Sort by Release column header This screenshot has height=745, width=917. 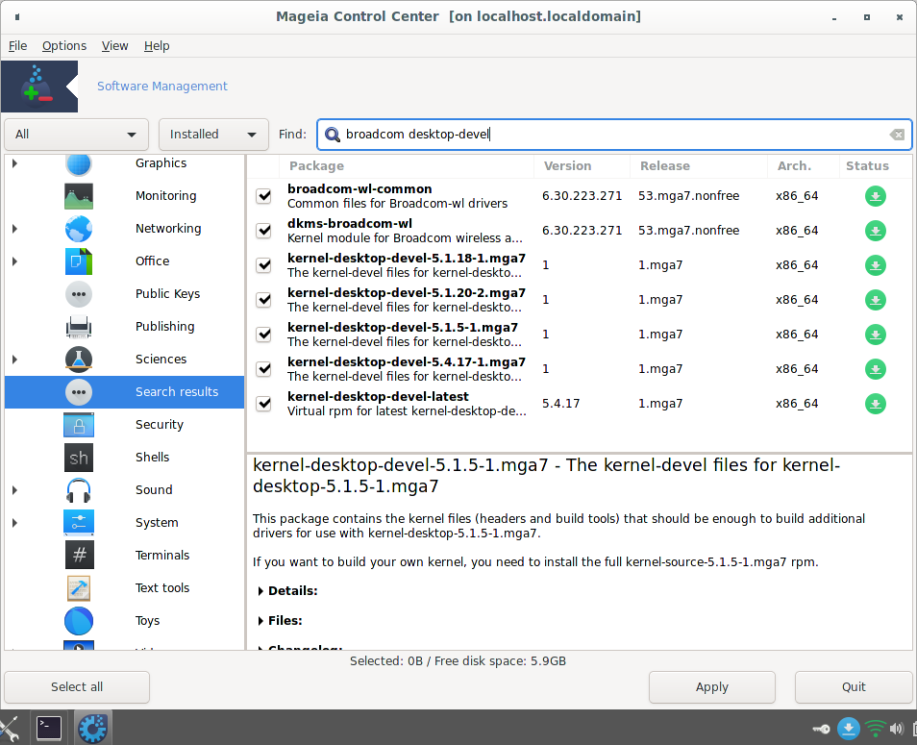[x=699, y=166]
